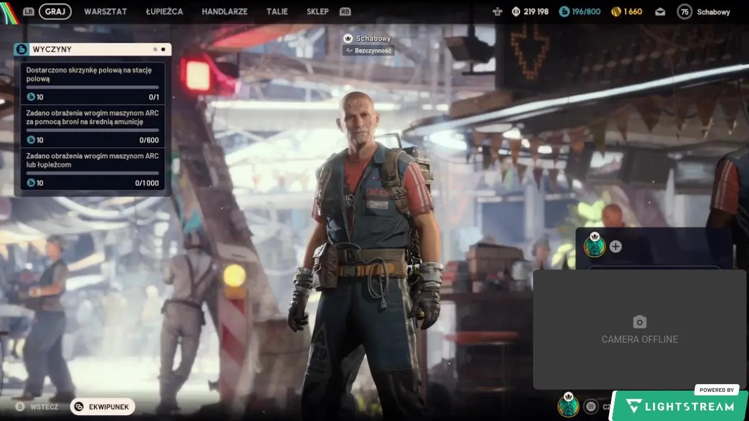749x421 pixels.
Task: Open the ARC or raiders damage feat
Action: [x=92, y=169]
